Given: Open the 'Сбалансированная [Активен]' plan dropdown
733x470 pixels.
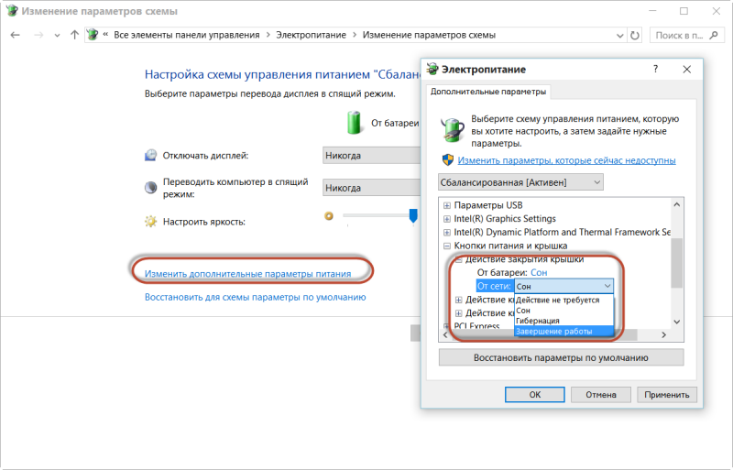Looking at the screenshot, I should coord(520,182).
